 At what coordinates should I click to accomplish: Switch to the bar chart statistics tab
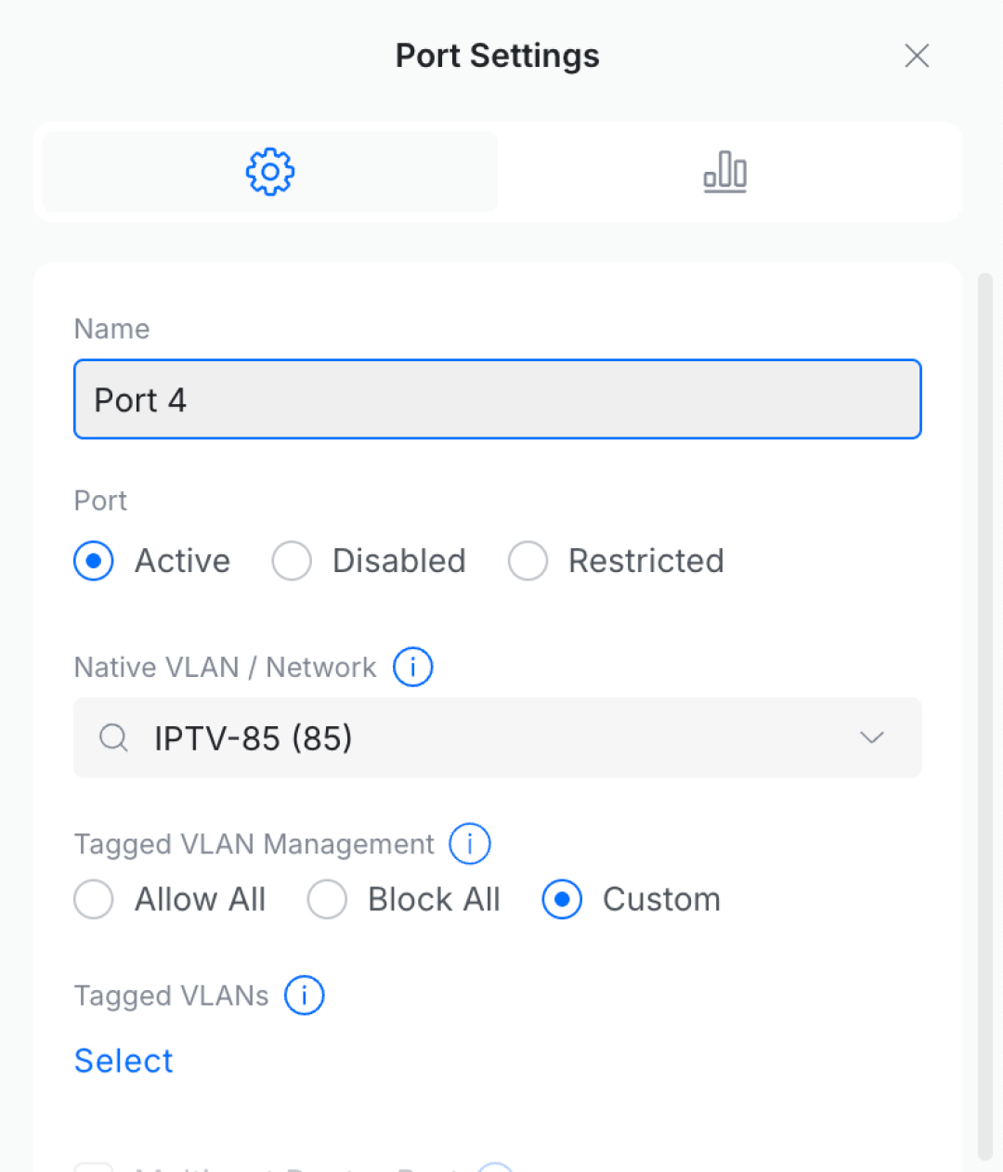(x=725, y=172)
